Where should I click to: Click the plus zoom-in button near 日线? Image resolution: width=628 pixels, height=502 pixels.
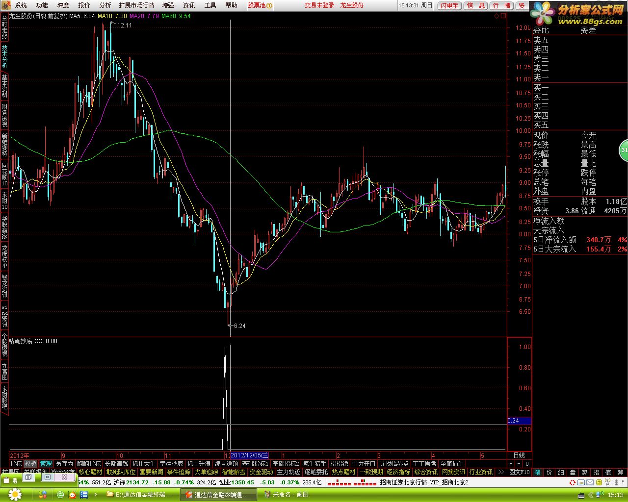pos(511,463)
